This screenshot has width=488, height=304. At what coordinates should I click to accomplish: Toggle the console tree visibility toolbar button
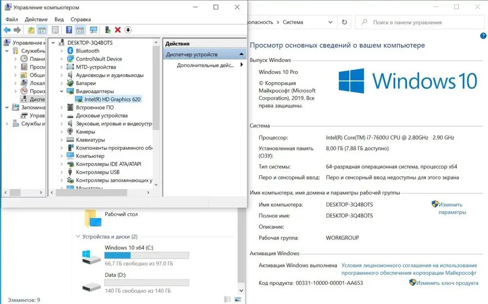pyautogui.click(x=42, y=30)
